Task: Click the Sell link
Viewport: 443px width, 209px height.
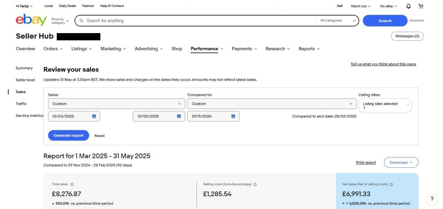Action: (x=340, y=6)
